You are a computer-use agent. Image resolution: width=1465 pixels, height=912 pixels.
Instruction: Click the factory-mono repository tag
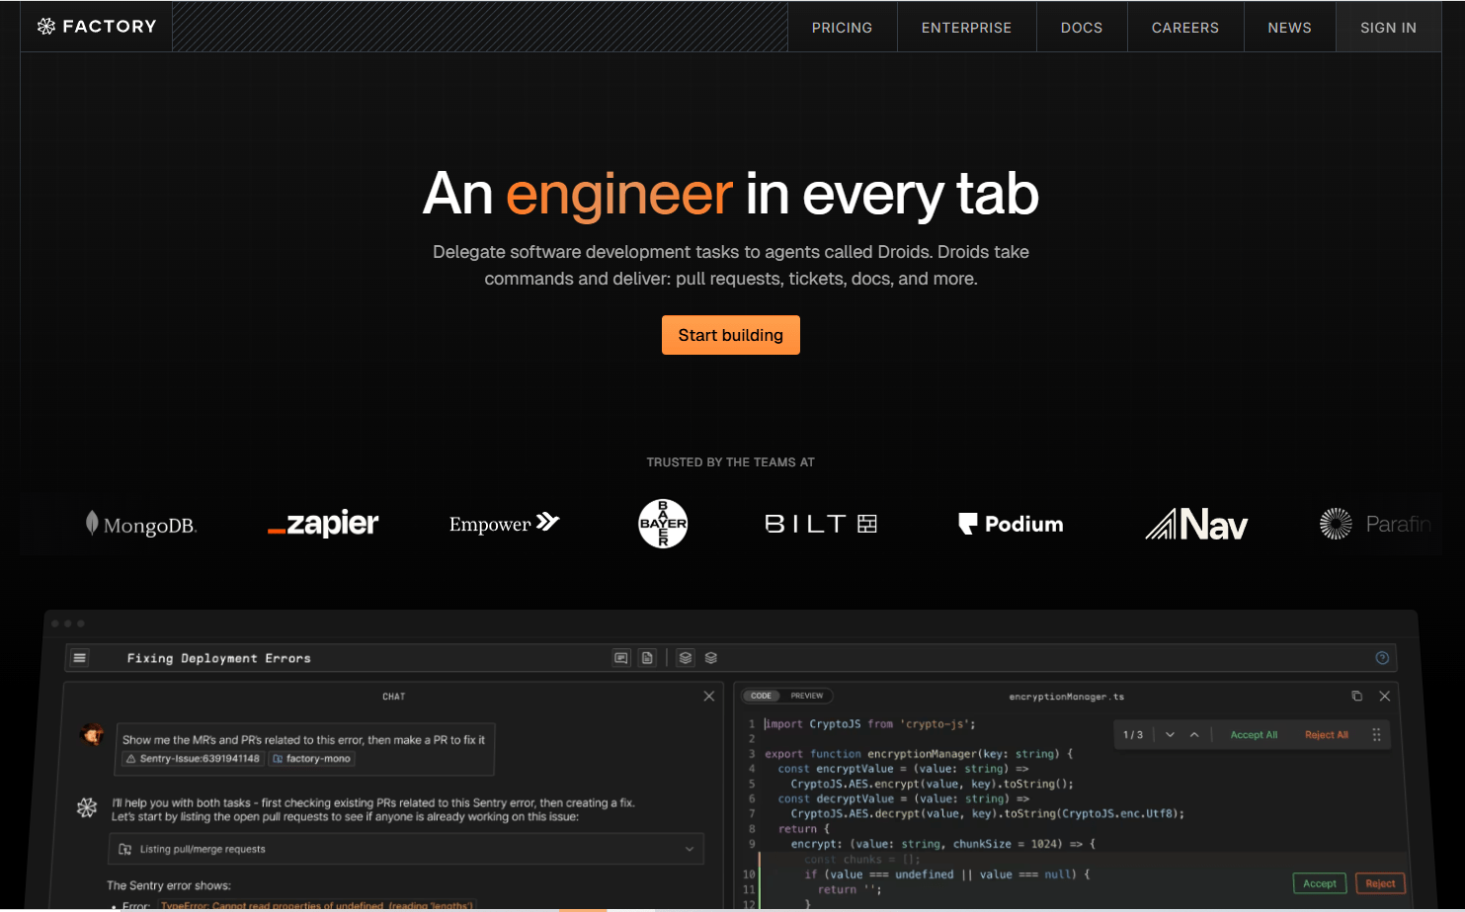[311, 759]
